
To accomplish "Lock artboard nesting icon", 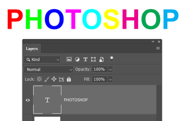I will [x=61, y=79].
